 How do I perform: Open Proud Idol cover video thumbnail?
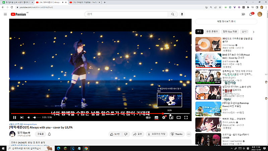pyautogui.click(x=208, y=60)
